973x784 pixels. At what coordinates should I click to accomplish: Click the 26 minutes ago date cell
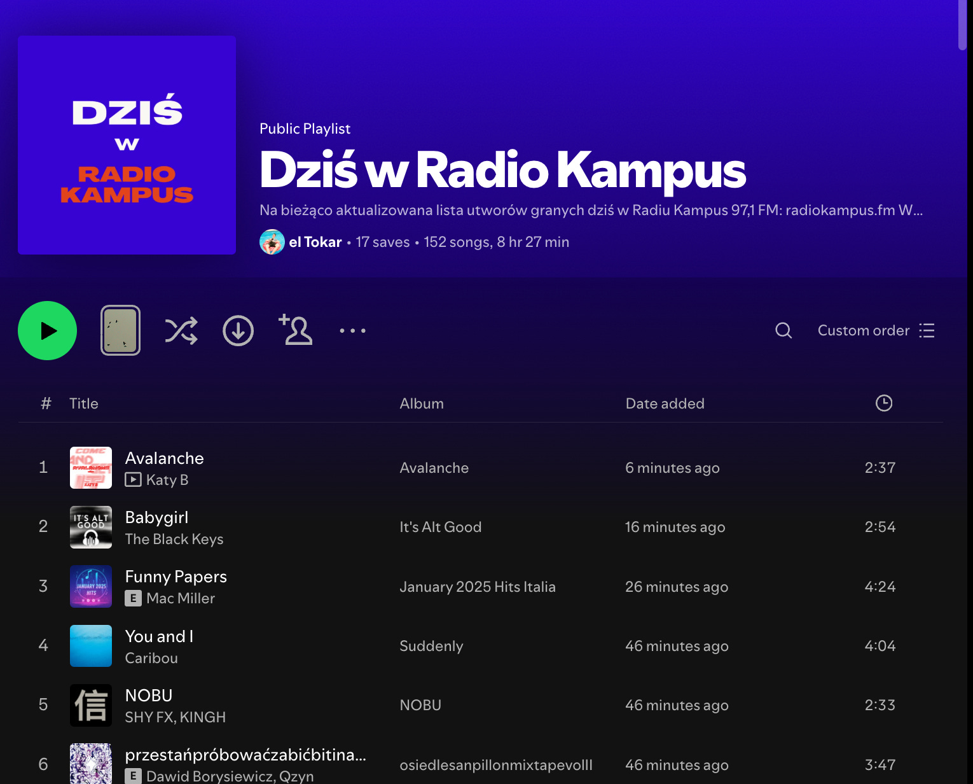pyautogui.click(x=677, y=587)
